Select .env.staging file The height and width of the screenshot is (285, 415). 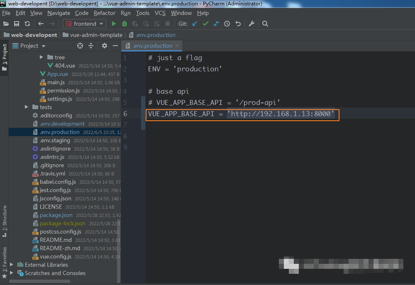pos(55,140)
